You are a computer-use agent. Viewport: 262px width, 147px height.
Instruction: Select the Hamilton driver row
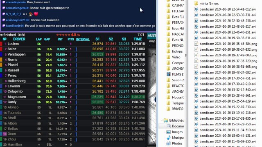[73, 145]
